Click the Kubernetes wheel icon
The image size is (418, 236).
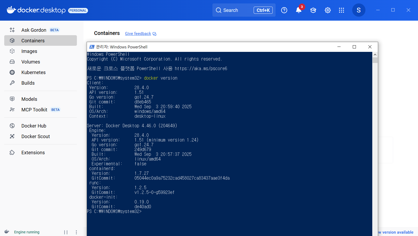point(12,72)
